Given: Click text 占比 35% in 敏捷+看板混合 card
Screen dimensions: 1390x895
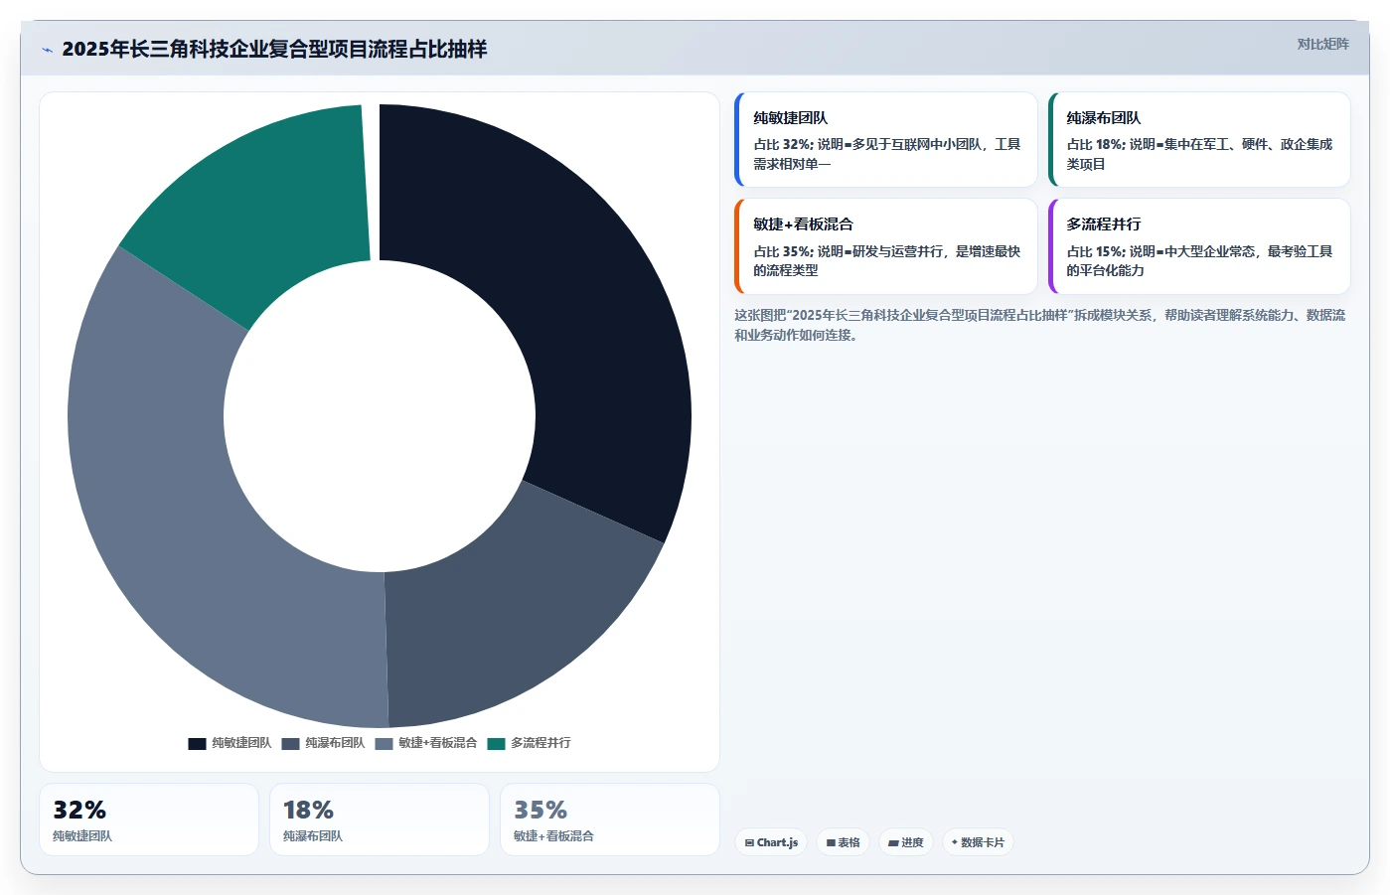Looking at the screenshot, I should pyautogui.click(x=782, y=251).
